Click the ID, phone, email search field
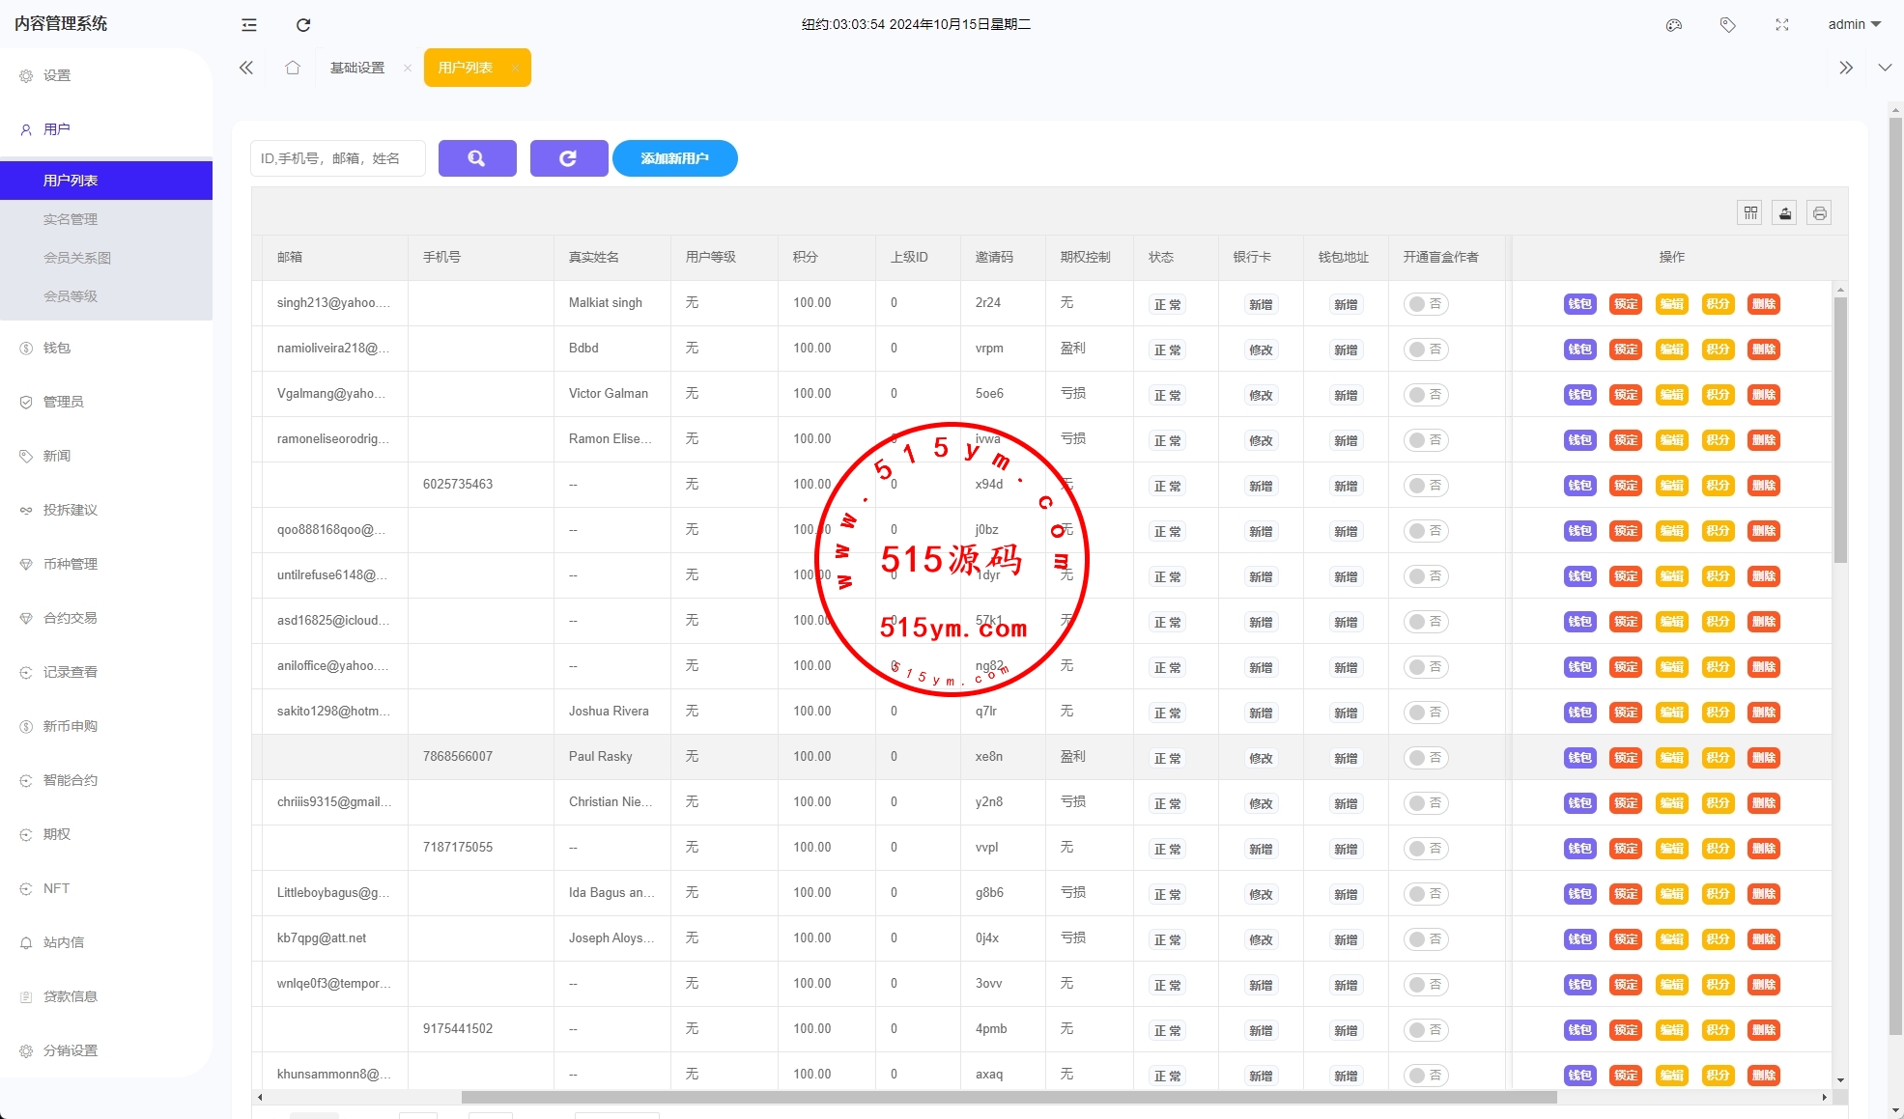The image size is (1904, 1119). click(337, 158)
